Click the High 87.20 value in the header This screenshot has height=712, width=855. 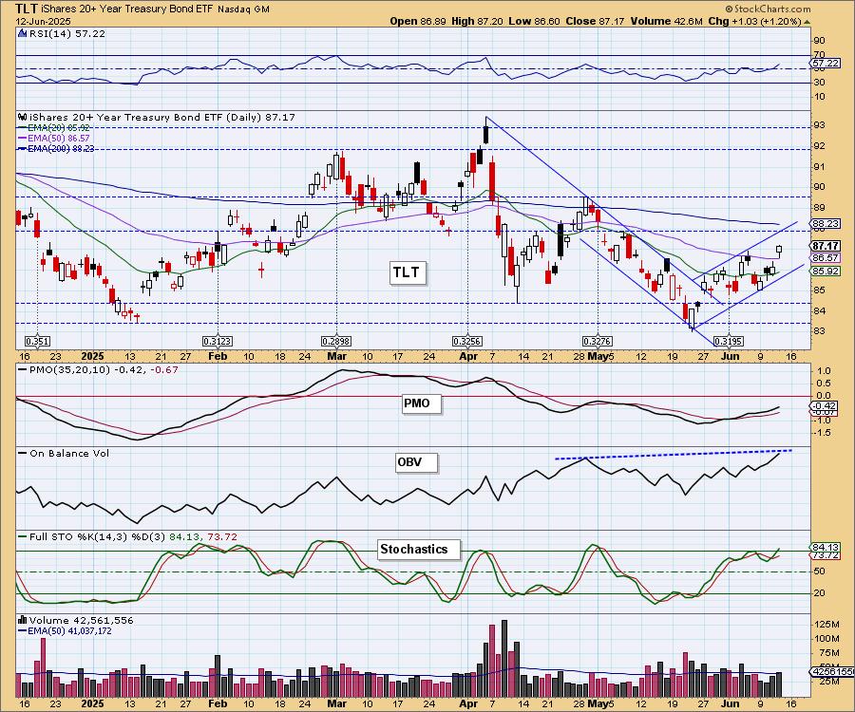tap(477, 21)
